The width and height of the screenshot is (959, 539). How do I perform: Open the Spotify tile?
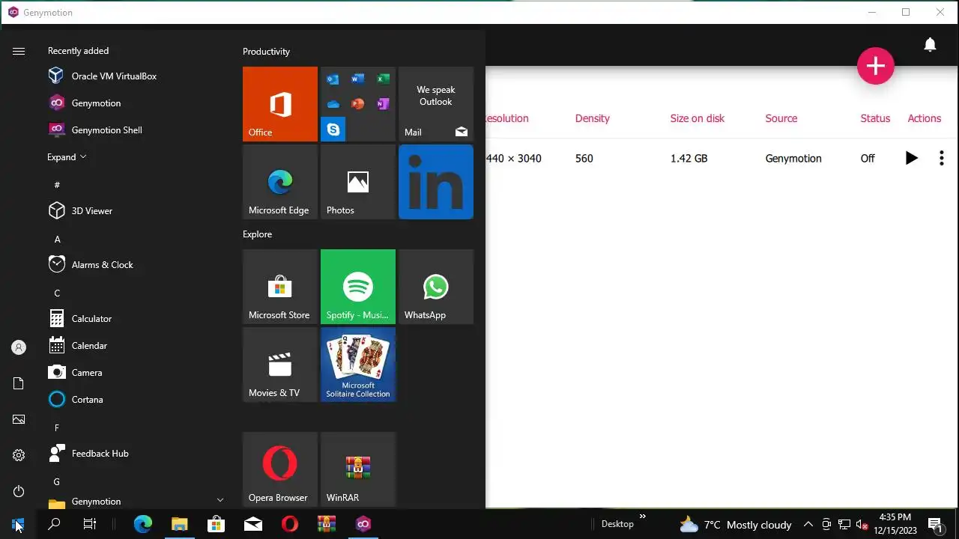point(358,287)
